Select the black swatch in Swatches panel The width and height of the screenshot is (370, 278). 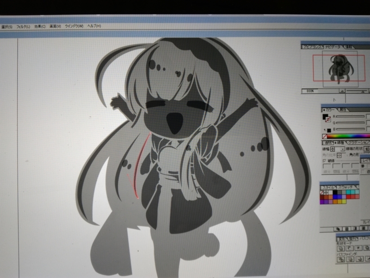(335, 192)
